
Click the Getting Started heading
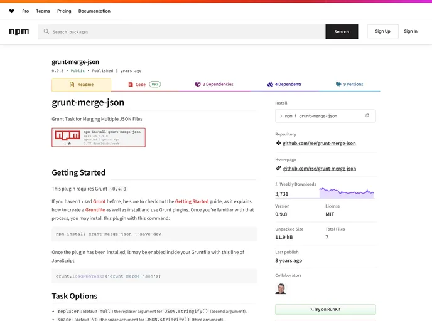point(78,172)
